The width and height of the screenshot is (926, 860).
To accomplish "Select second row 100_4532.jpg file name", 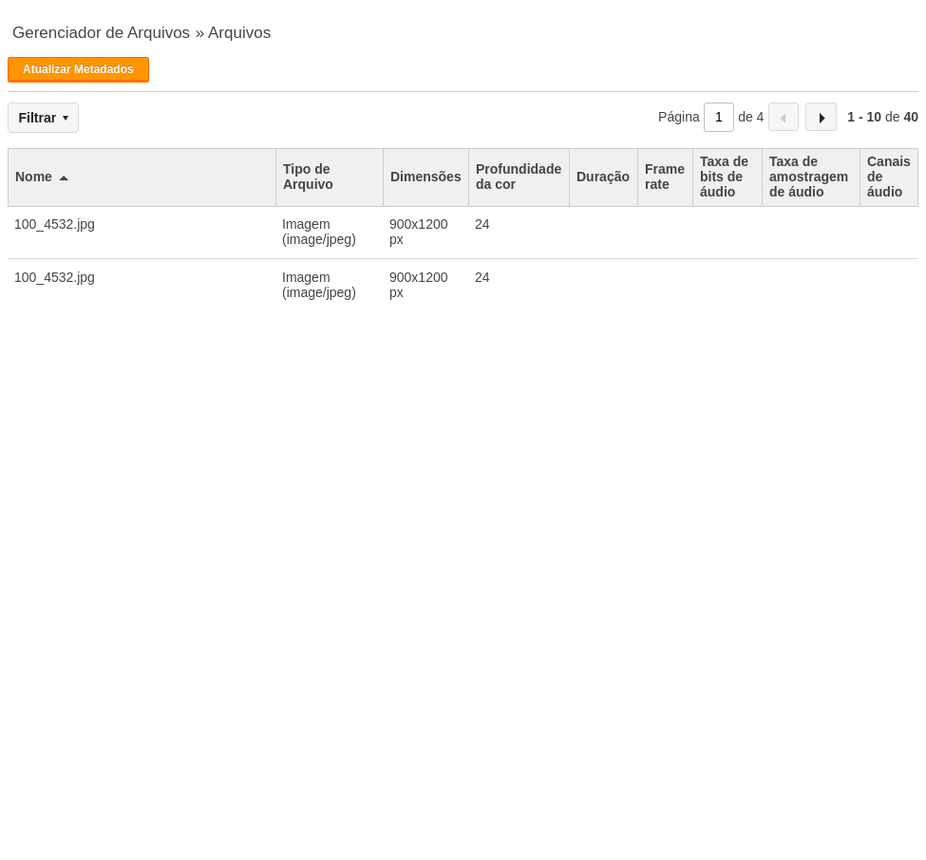I will (54, 277).
